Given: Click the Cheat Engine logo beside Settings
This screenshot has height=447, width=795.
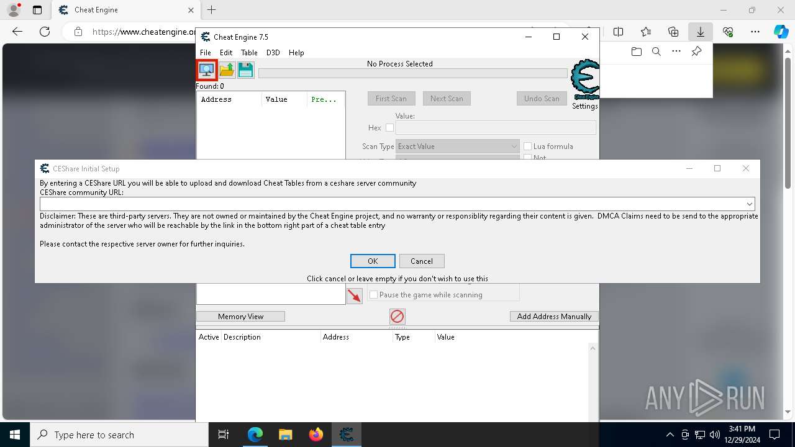Looking at the screenshot, I should (x=584, y=79).
